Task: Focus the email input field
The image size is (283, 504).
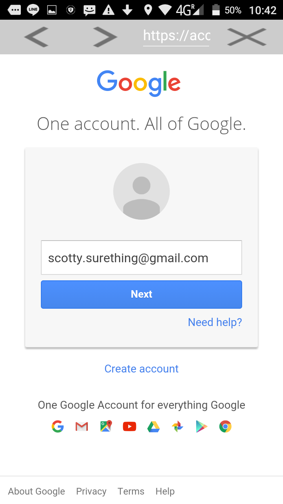Action: point(141,258)
